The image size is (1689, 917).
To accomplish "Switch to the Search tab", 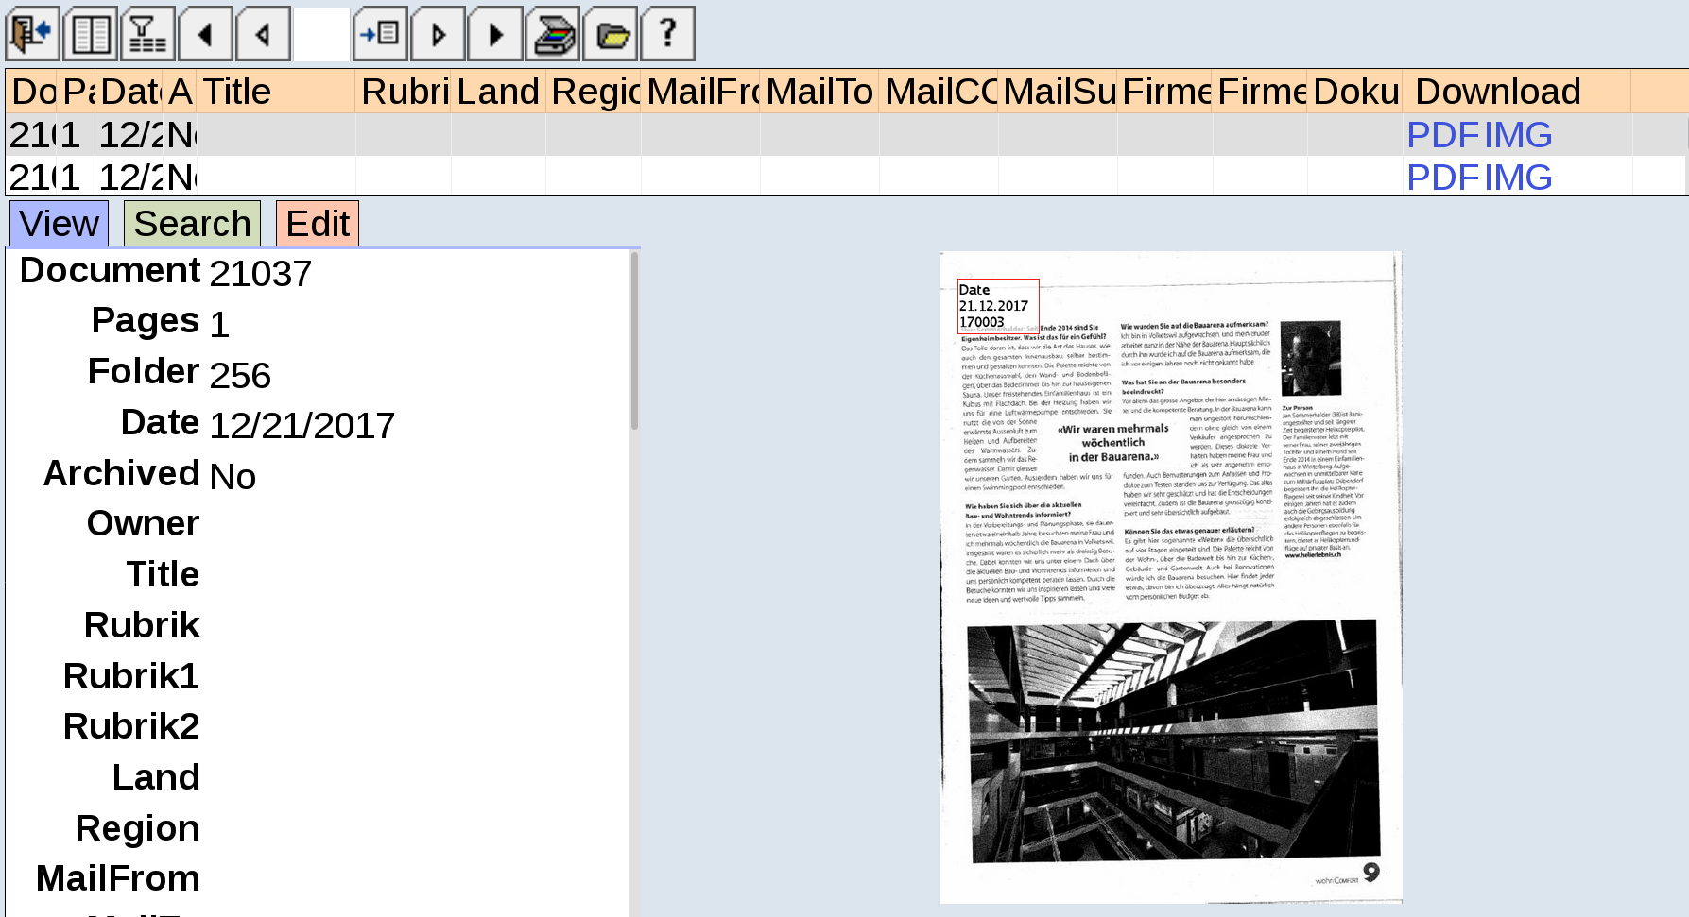I will (x=192, y=224).
